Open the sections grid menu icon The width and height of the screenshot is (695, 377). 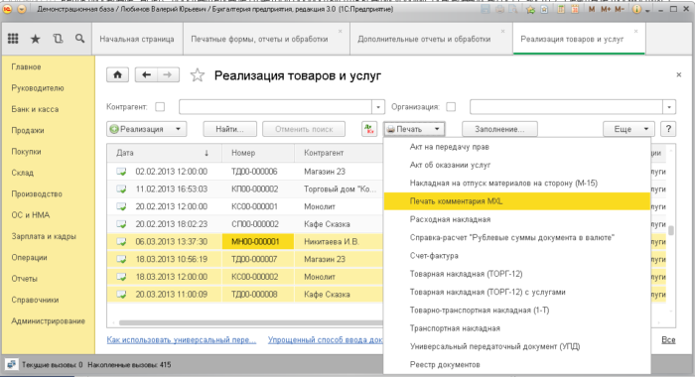tap(13, 39)
